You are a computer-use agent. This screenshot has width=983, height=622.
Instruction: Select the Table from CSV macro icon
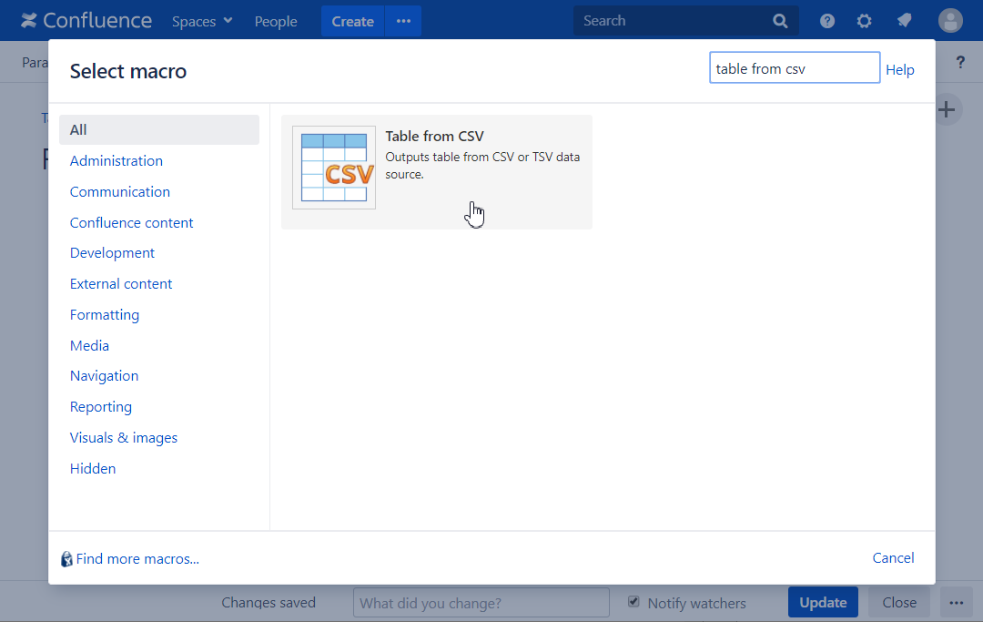[334, 168]
